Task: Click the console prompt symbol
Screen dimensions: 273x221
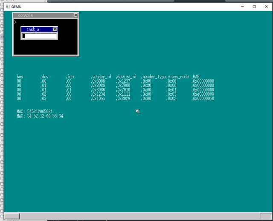Action: click(15, 22)
